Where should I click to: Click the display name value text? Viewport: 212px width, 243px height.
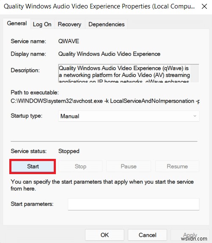[109, 54]
